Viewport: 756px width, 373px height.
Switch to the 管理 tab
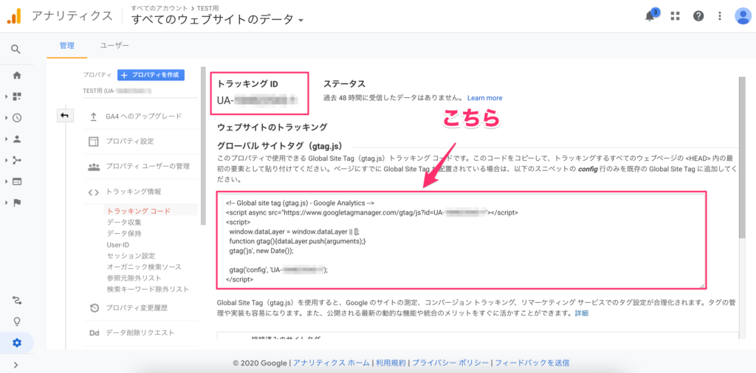point(66,46)
